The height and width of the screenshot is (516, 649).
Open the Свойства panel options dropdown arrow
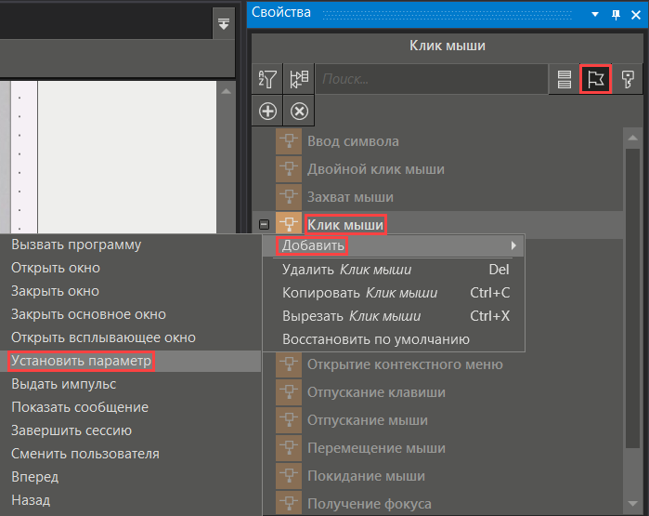595,14
